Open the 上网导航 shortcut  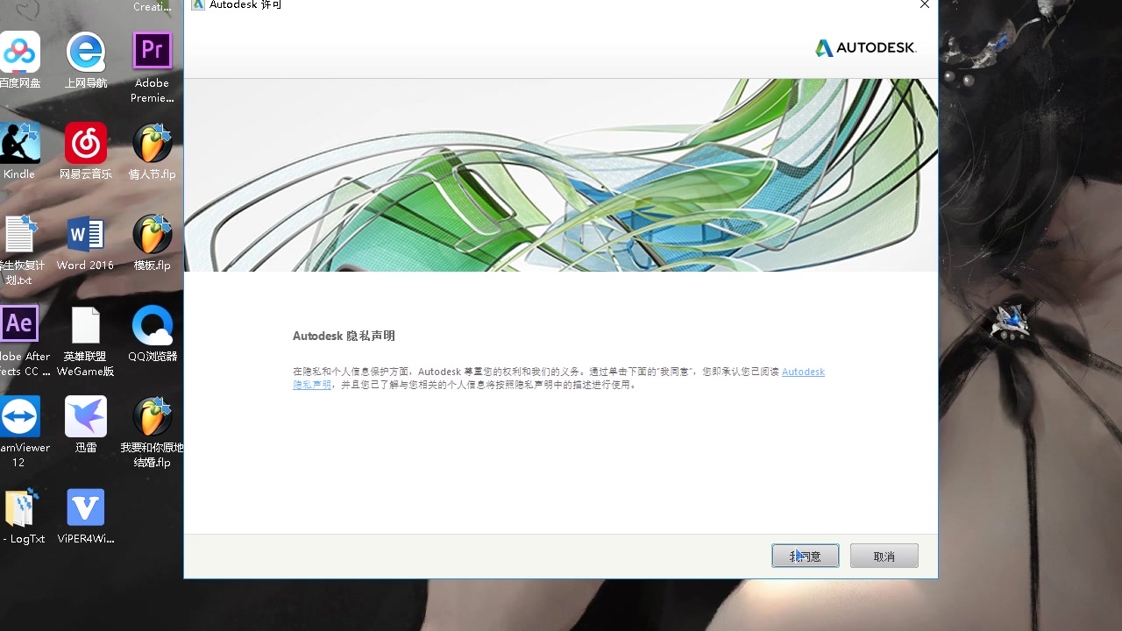tap(85, 50)
